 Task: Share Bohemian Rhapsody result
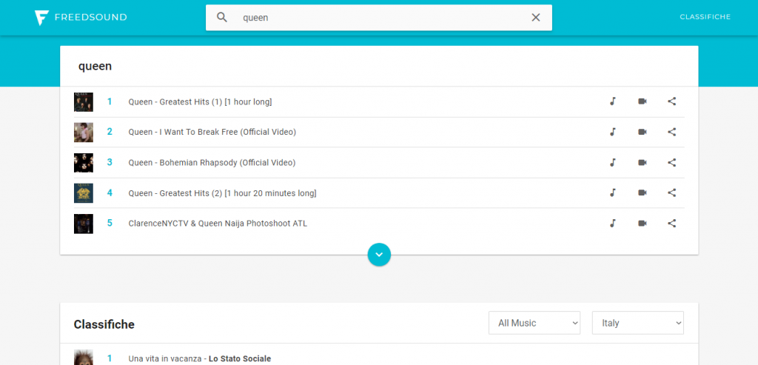(x=671, y=162)
